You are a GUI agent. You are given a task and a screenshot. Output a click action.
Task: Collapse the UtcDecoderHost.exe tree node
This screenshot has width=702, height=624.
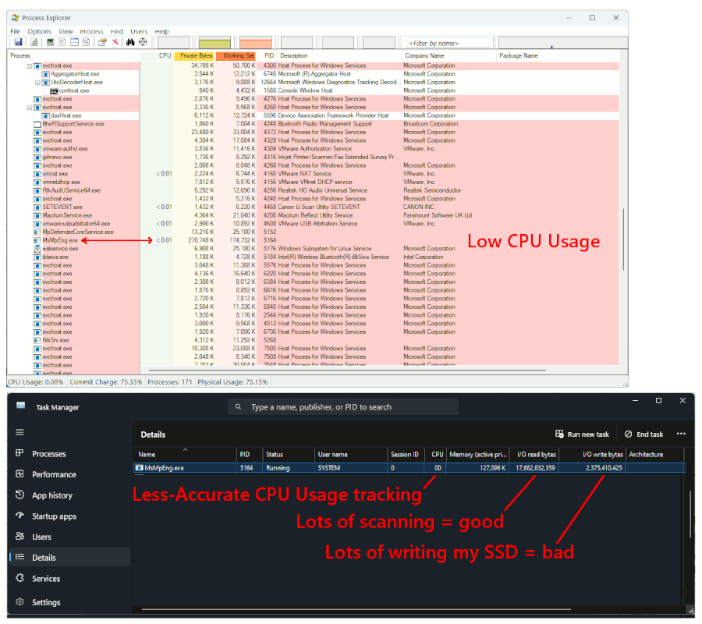click(x=37, y=83)
